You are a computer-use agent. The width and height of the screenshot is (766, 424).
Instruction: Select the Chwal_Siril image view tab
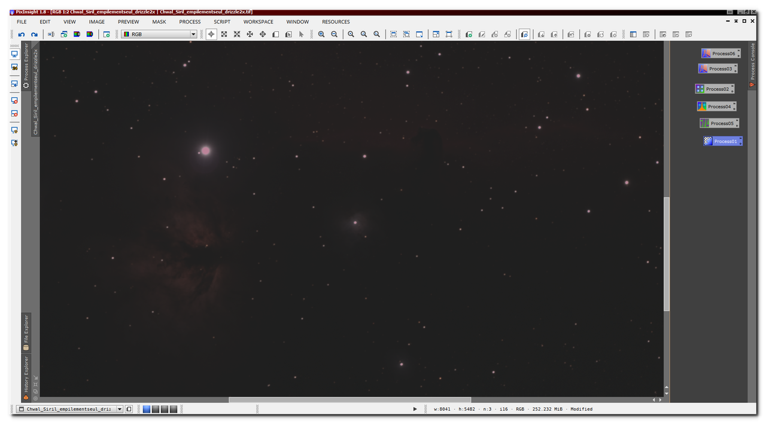point(35,90)
